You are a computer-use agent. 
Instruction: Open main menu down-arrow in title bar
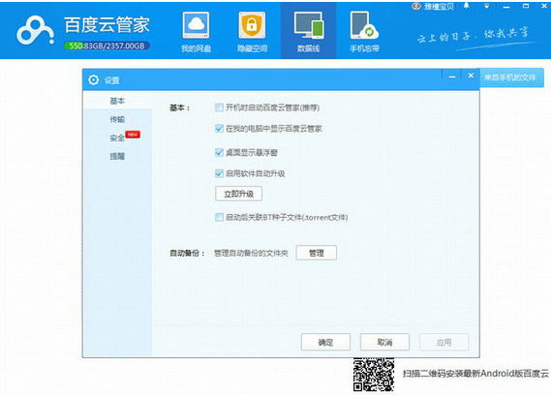click(486, 6)
